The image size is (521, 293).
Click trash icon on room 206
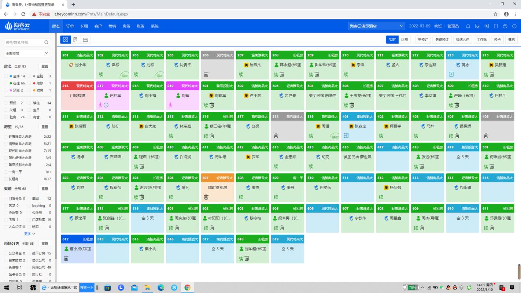(206, 74)
